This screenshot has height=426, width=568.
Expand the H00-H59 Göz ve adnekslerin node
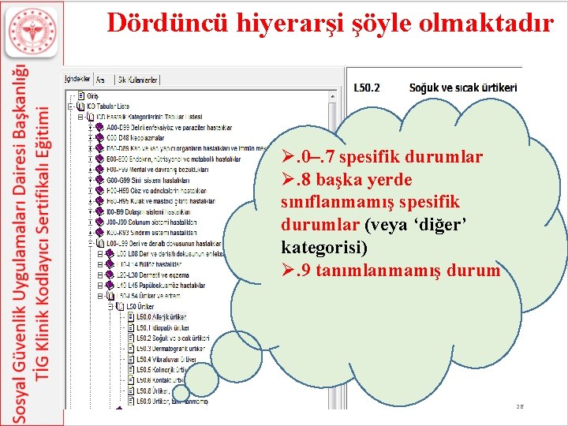(x=90, y=191)
